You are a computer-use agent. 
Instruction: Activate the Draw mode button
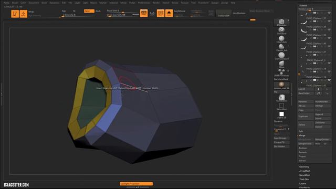23,14
